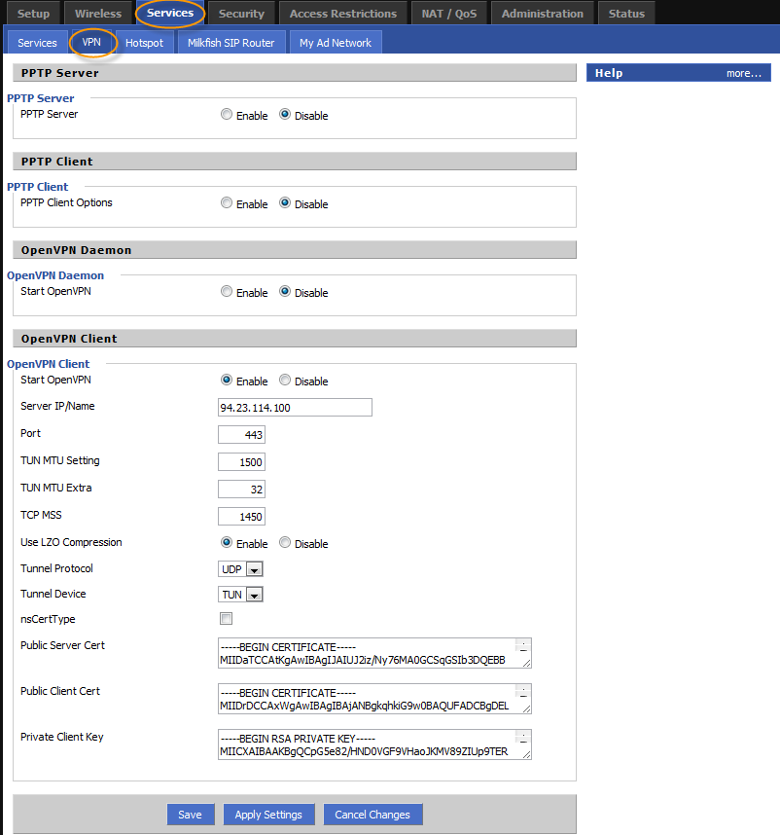Disable Start OpenVPN under OpenVPN Daemon
Screen dimensions: 780x835
(x=285, y=291)
